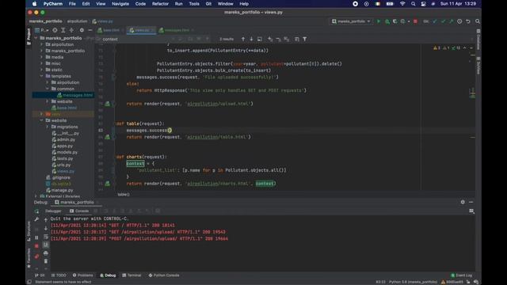Switch to Debugger tab
This screenshot has height=285, width=507.
click(x=53, y=211)
